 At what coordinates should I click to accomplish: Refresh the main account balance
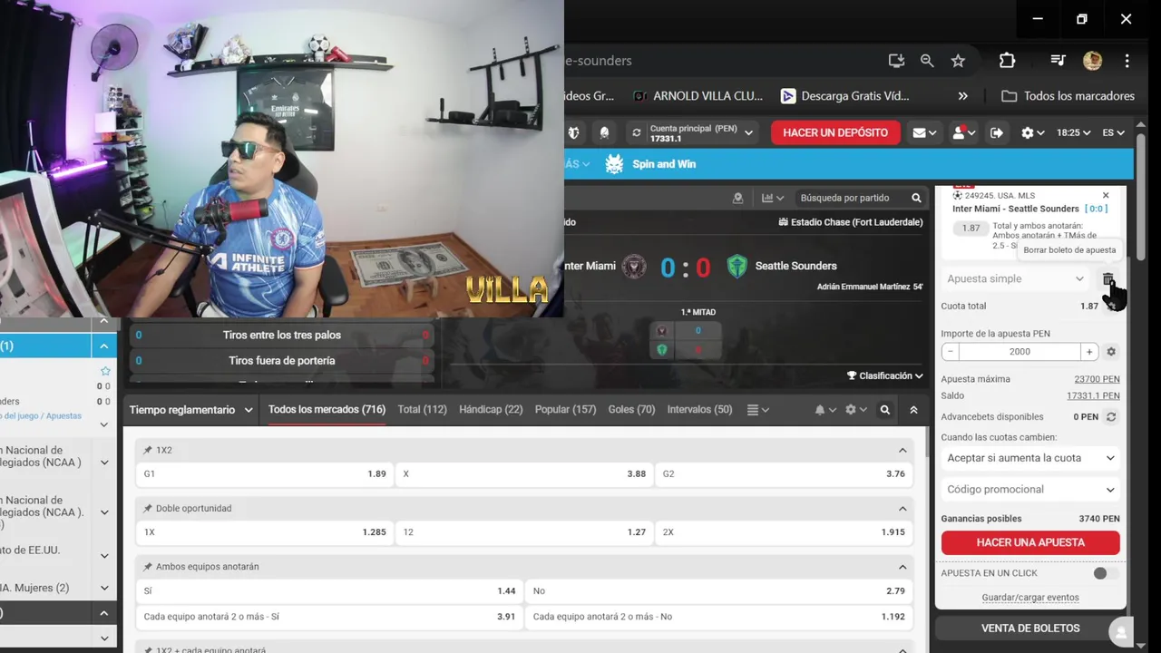click(x=637, y=132)
